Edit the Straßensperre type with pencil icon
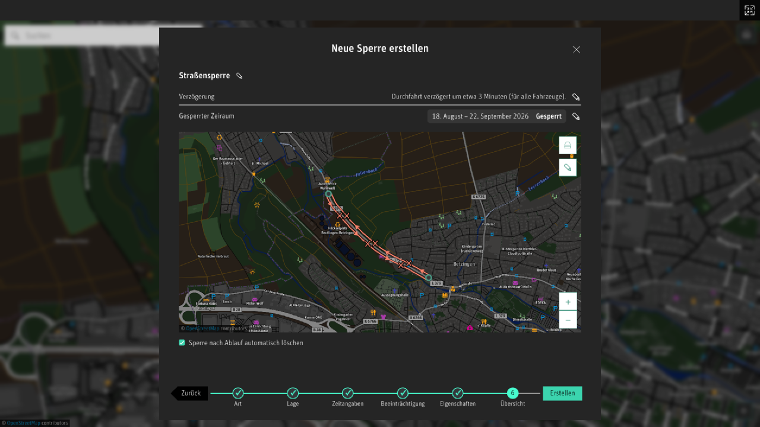Viewport: 760px width, 427px height. (239, 76)
